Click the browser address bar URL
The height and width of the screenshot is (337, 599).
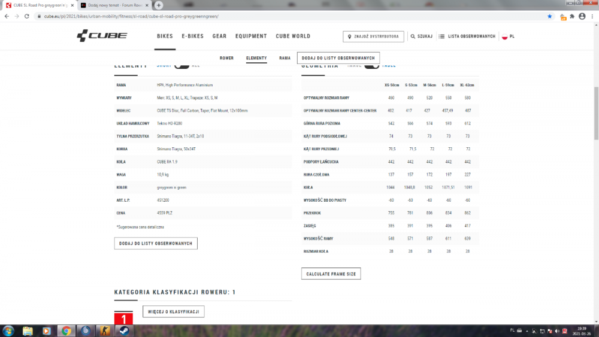pos(131,16)
